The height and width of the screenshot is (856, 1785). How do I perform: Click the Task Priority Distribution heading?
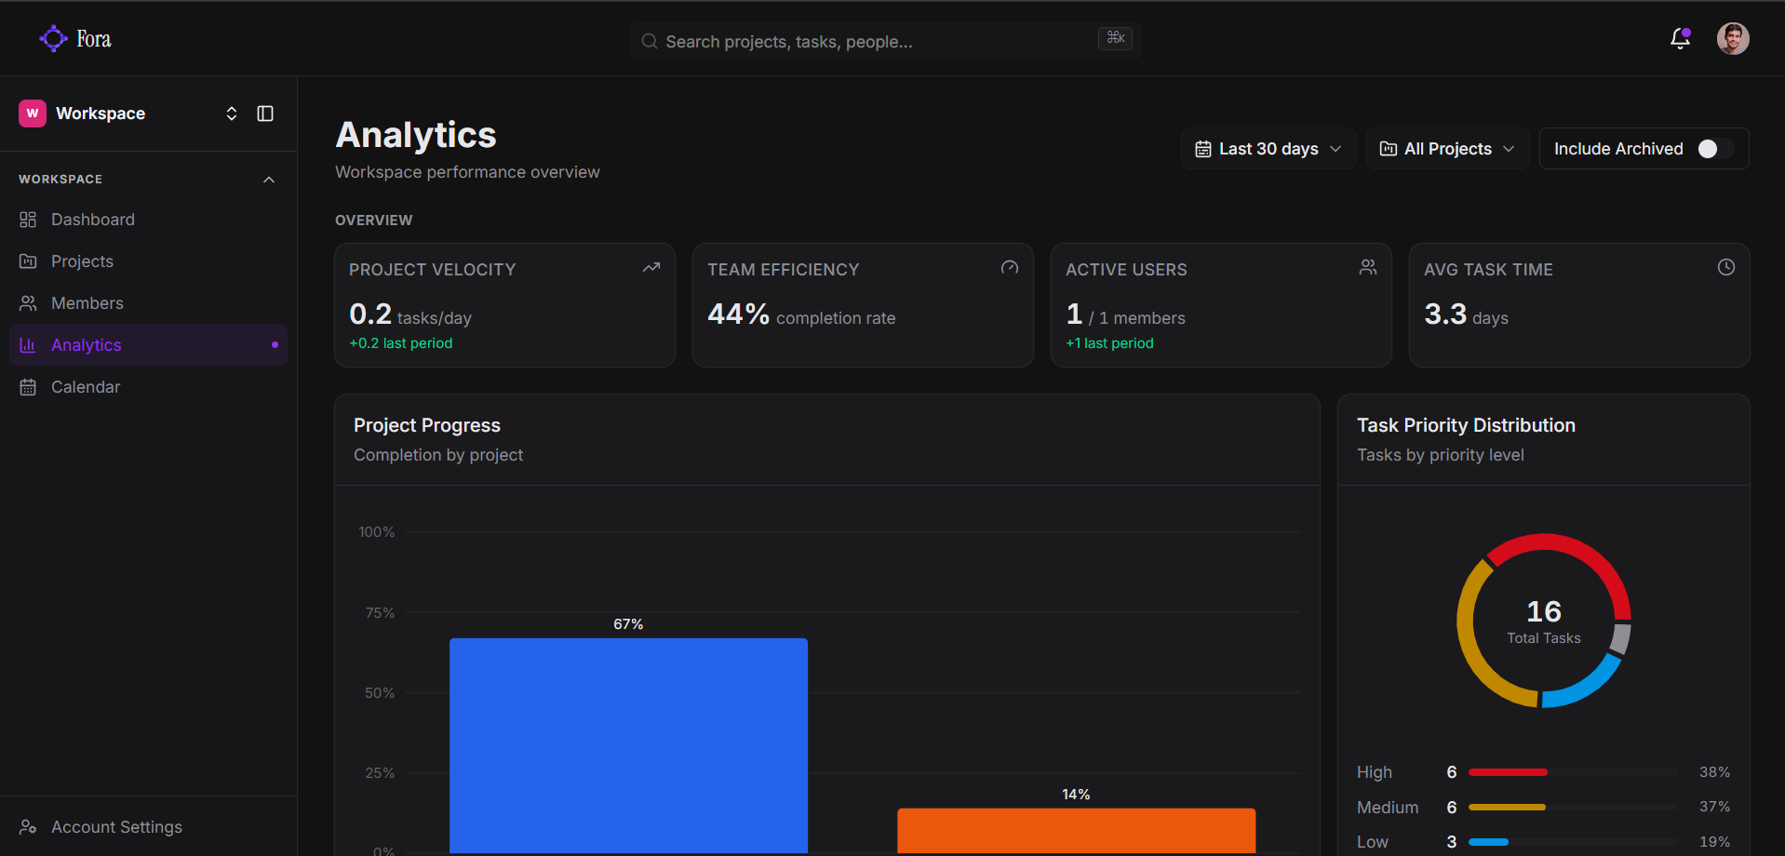(x=1466, y=425)
